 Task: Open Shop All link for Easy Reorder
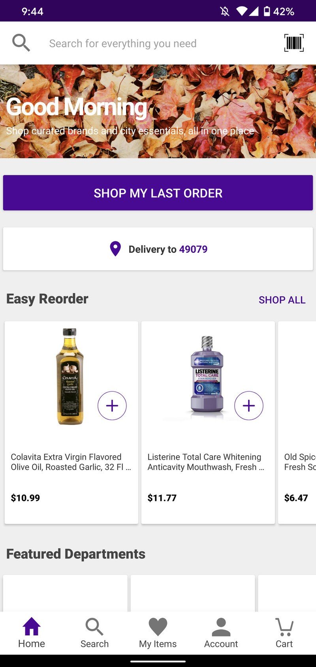282,300
